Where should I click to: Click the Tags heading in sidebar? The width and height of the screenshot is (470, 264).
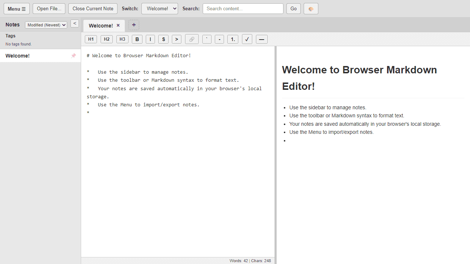coord(10,36)
